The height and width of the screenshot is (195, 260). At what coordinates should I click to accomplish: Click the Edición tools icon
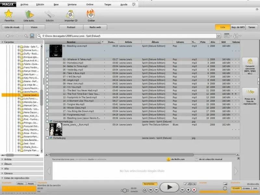click(50, 14)
